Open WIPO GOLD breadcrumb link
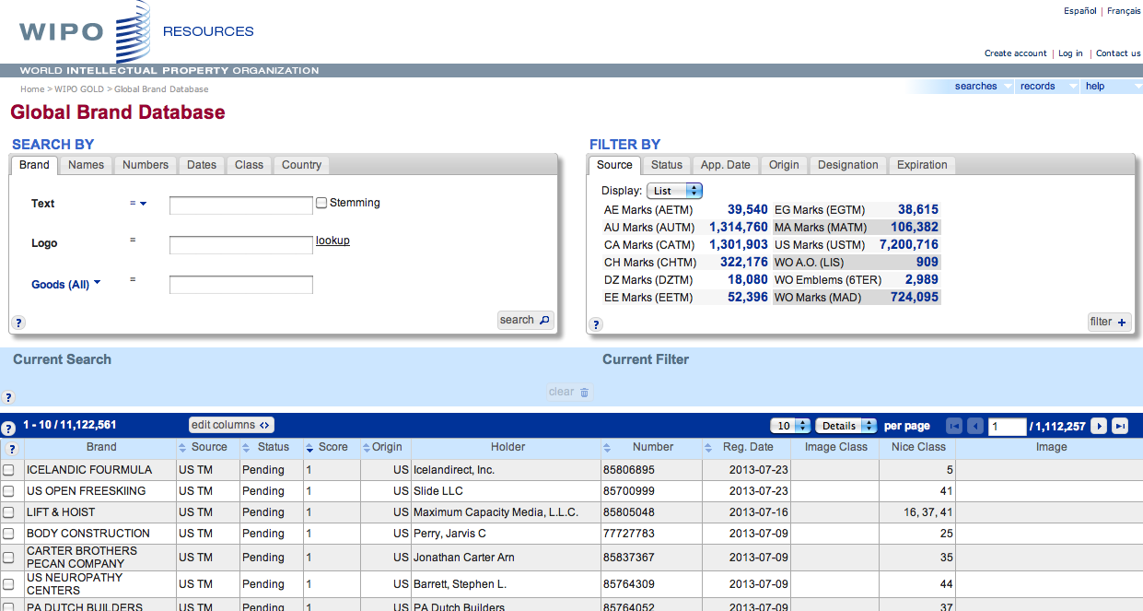The width and height of the screenshot is (1143, 611). (x=79, y=89)
